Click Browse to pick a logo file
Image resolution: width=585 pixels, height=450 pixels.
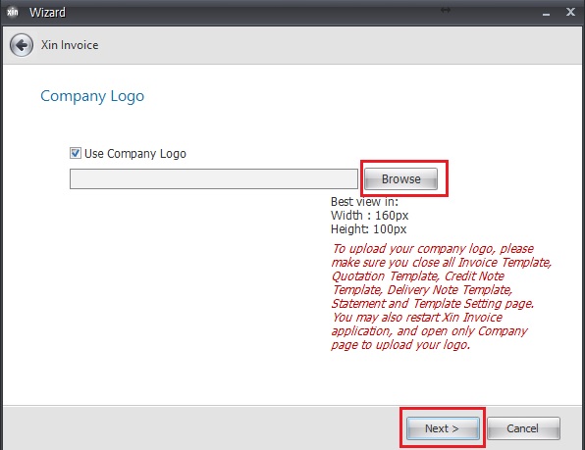tap(400, 178)
